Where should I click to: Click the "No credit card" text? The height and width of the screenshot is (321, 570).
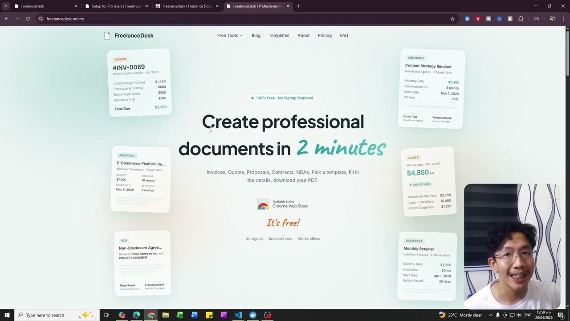[x=280, y=239]
